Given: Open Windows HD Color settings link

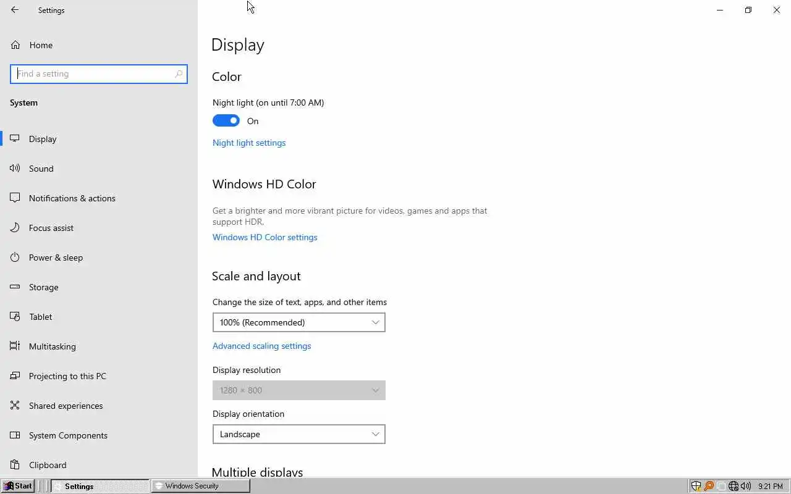Looking at the screenshot, I should [265, 237].
